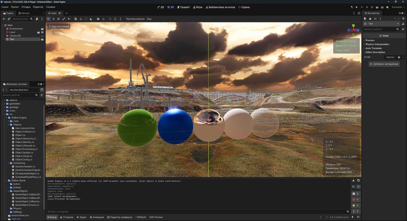Open the Редактор шейдеров panel

(x=120, y=217)
